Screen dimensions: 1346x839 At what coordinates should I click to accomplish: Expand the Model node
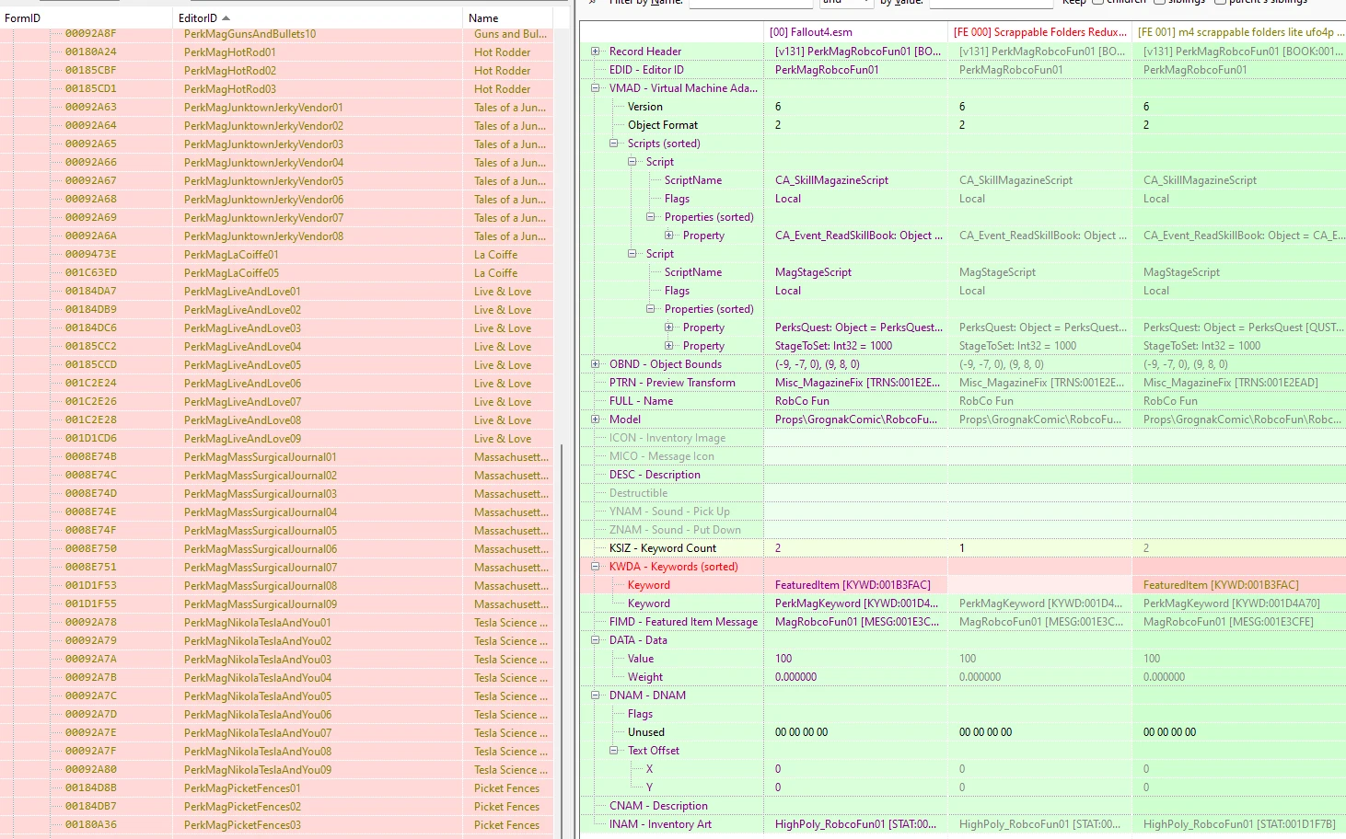tap(595, 419)
